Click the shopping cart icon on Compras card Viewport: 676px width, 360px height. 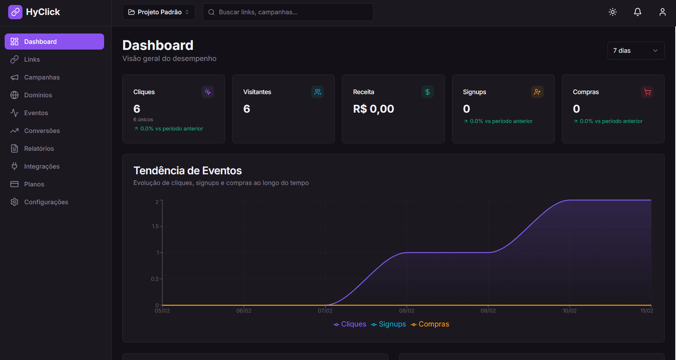[647, 92]
